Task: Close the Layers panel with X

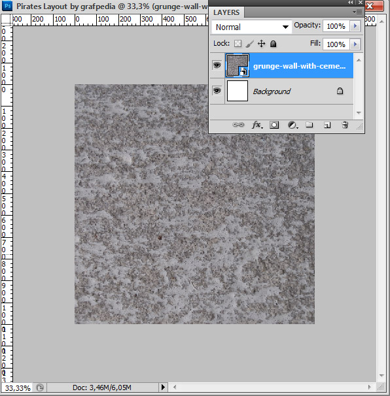Action: pos(361,2)
